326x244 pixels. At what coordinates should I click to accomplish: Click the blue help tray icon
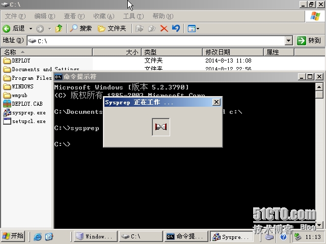pos(283,237)
